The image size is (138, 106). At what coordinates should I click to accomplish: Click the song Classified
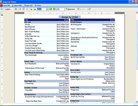click(28, 90)
